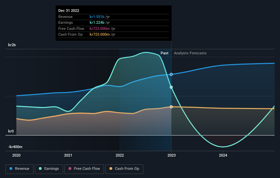Click the Past section label

[x=164, y=53]
